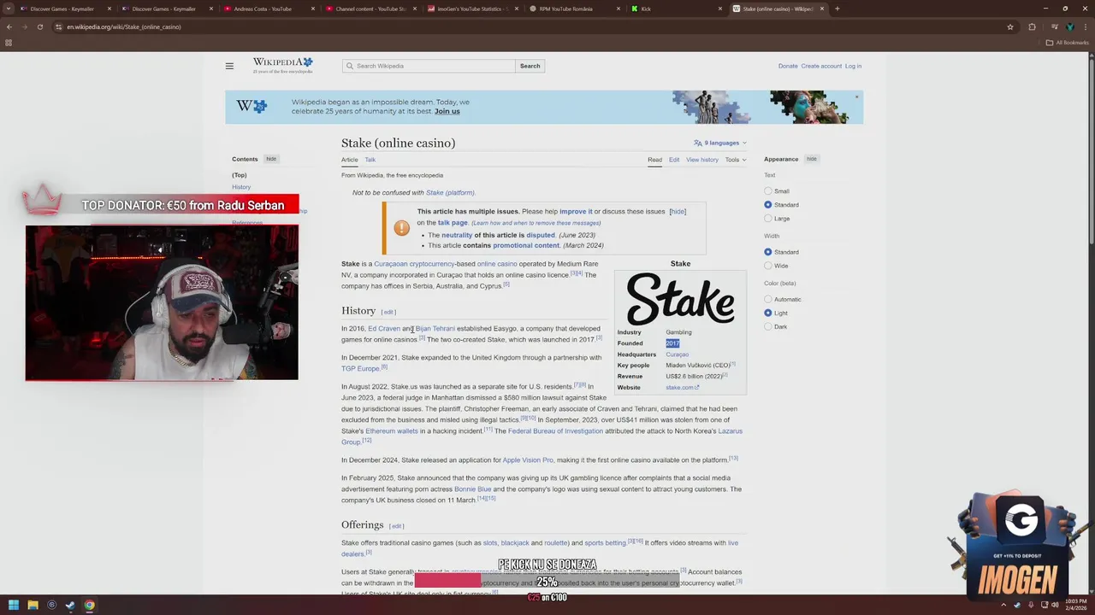Open the Read view tab
The image size is (1095, 615).
click(x=654, y=160)
